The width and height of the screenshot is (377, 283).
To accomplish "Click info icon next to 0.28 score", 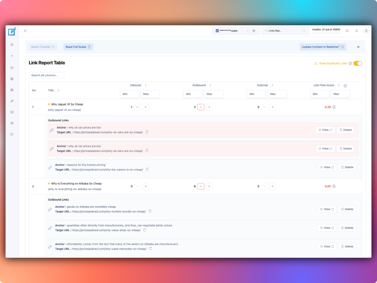I will (x=334, y=107).
